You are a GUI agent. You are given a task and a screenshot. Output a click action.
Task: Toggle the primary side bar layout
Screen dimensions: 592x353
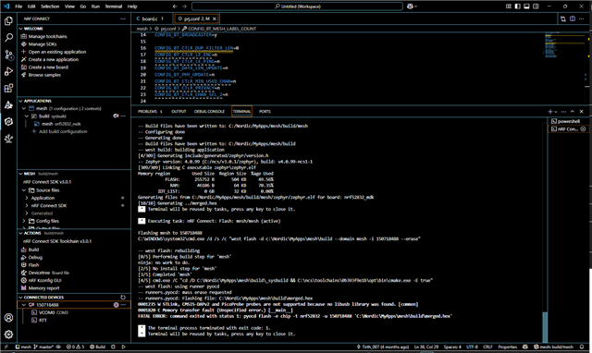(518, 6)
